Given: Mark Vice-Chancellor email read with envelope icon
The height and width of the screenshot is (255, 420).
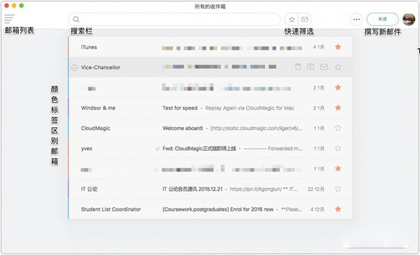Looking at the screenshot, I should point(324,67).
